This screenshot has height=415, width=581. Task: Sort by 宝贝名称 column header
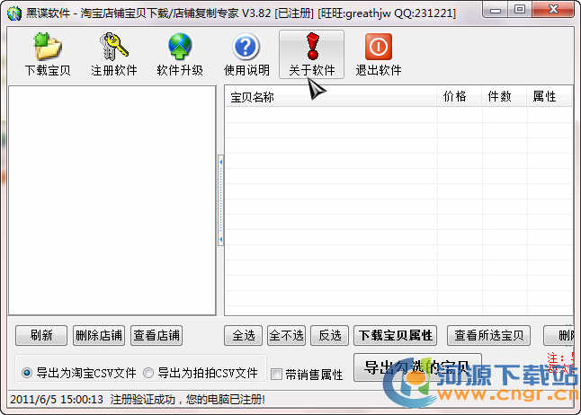pyautogui.click(x=331, y=97)
